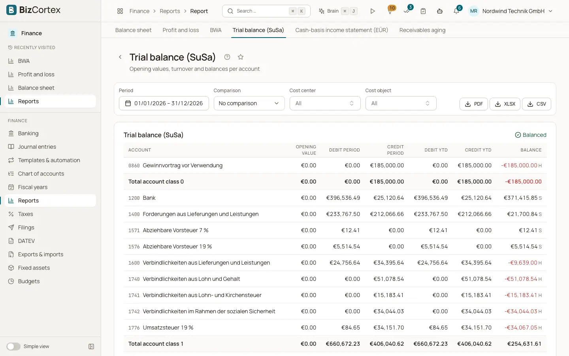This screenshot has width=569, height=356.
Task: Open Chart of accounts in sidebar
Action: 51,174
